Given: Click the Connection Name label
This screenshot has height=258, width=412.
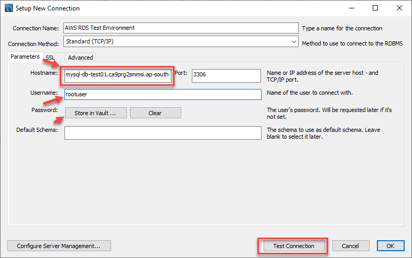Looking at the screenshot, I should point(36,28).
